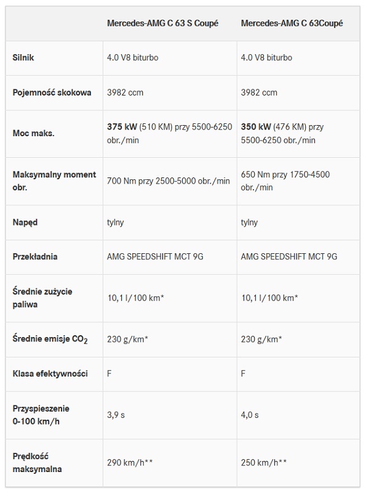Select the Mercedes-AMG C 63Coupé column header
The height and width of the screenshot is (493, 366).
[292, 23]
